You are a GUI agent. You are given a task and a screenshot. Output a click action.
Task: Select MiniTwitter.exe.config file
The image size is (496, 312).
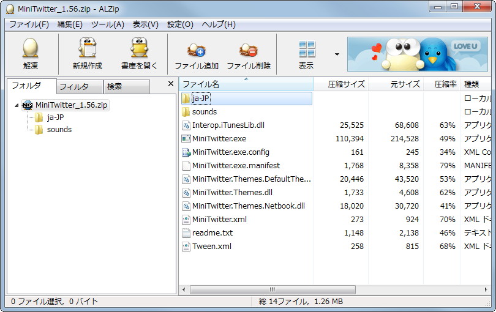[x=231, y=152]
